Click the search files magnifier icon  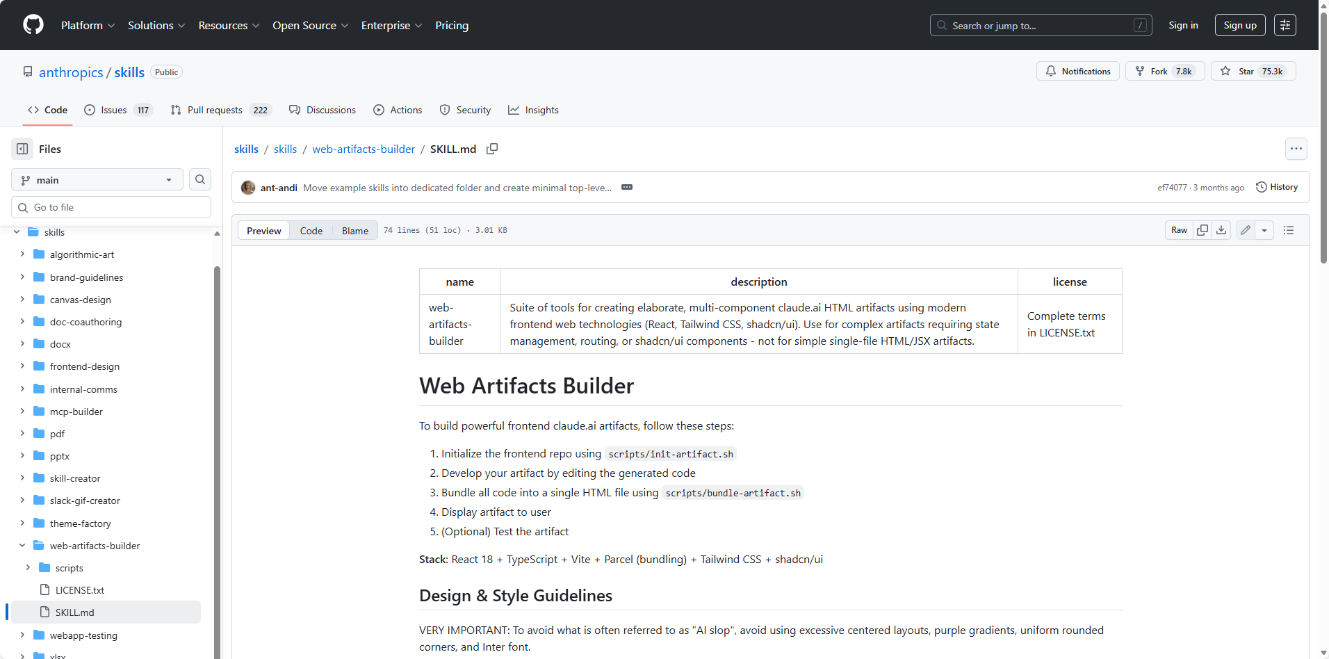[x=200, y=179]
